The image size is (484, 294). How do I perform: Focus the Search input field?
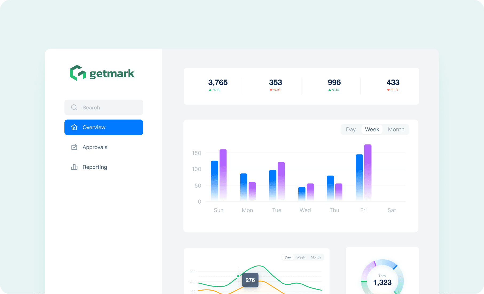point(104,108)
